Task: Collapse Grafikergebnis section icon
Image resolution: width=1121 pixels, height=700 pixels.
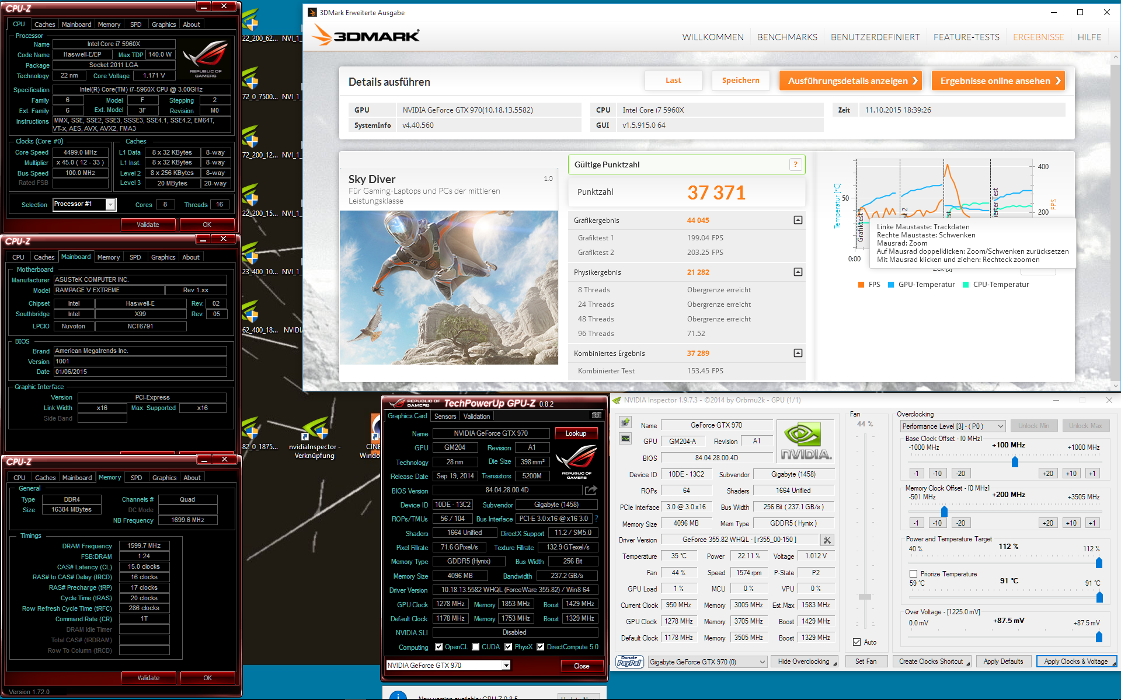Action: tap(798, 220)
